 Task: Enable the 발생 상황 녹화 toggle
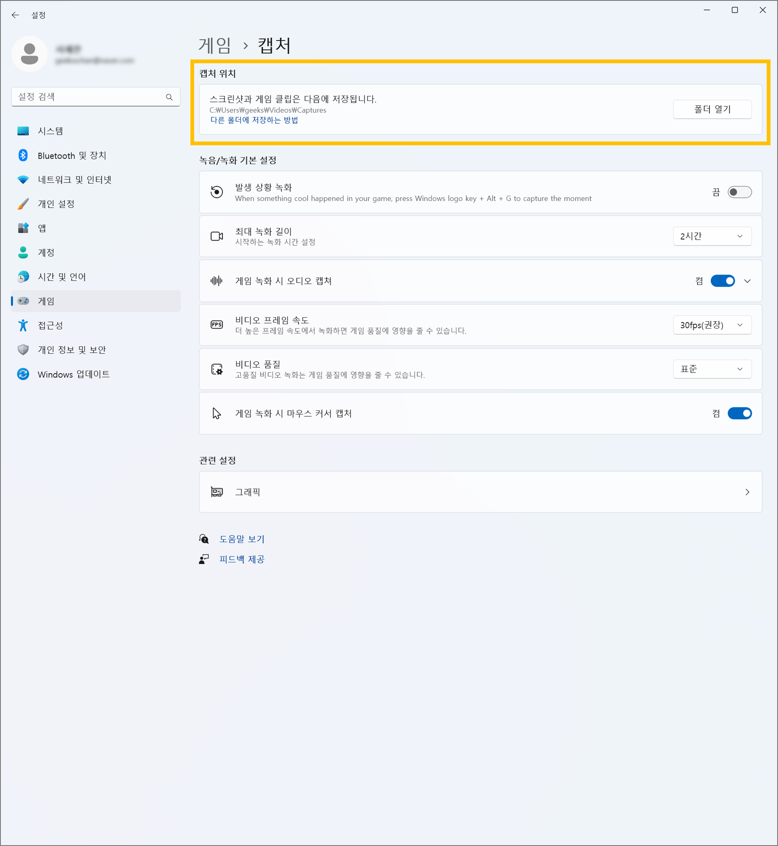click(x=739, y=192)
